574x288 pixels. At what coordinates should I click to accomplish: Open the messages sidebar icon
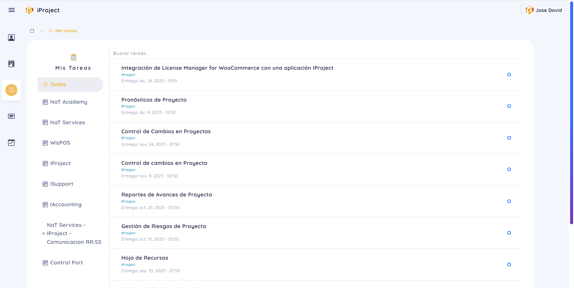[x=11, y=116]
